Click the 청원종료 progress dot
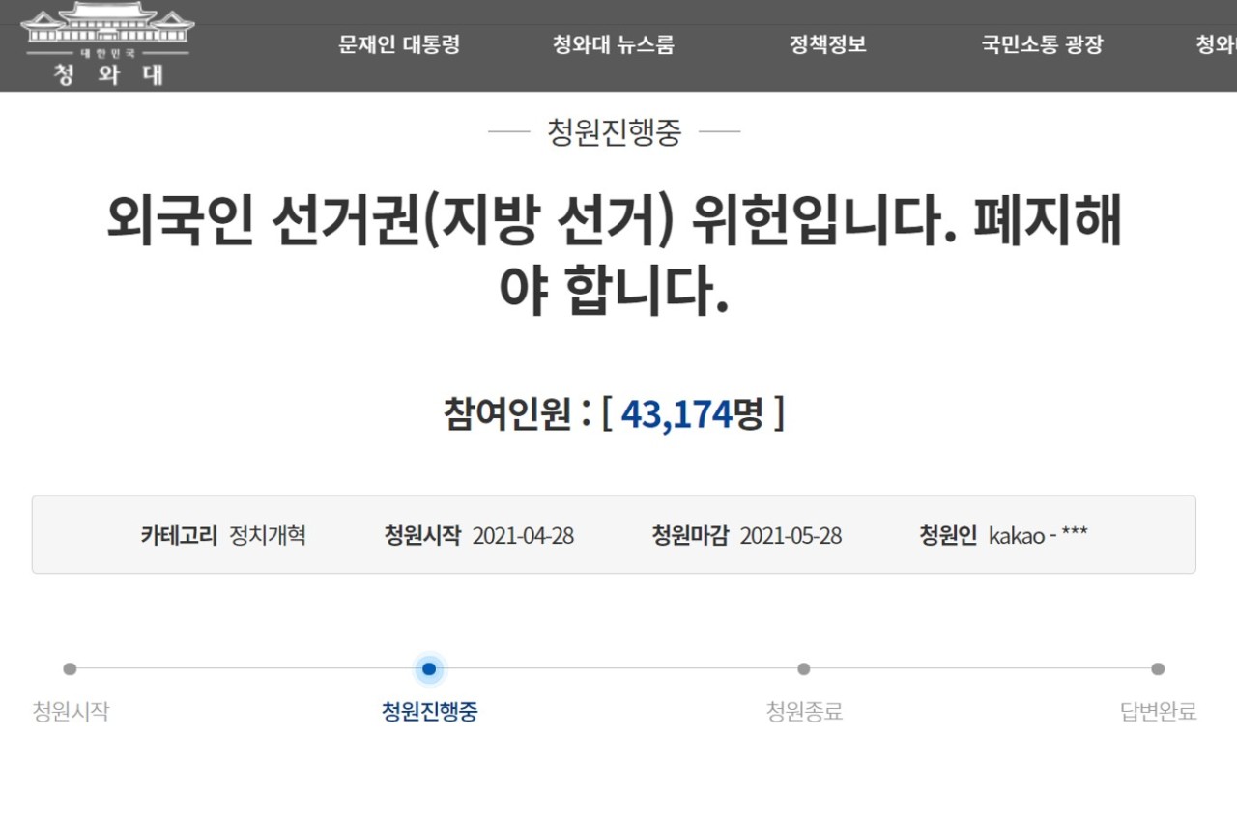1237x821 pixels. 804,668
